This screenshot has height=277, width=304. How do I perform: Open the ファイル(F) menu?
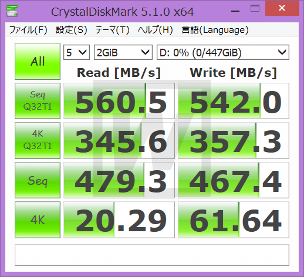coord(28,30)
